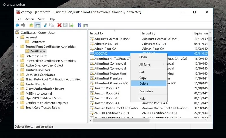Select the AffirmTrust Networking certificate

pos(110,73)
